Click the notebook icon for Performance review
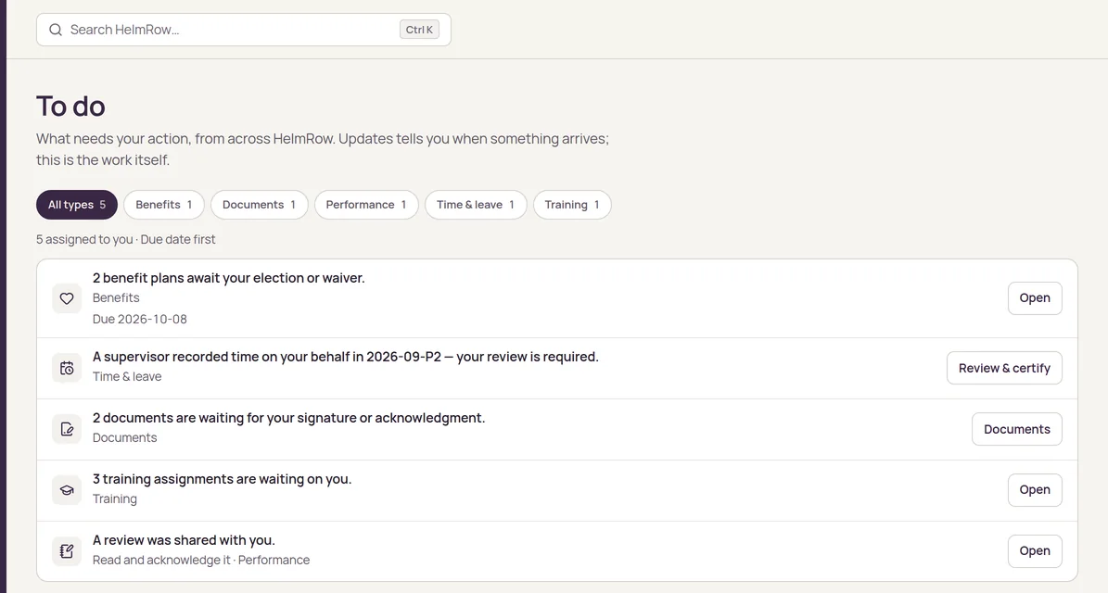 coord(67,551)
